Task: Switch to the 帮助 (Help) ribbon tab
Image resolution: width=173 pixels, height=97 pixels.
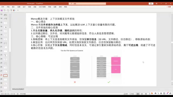Action: (66, 7)
